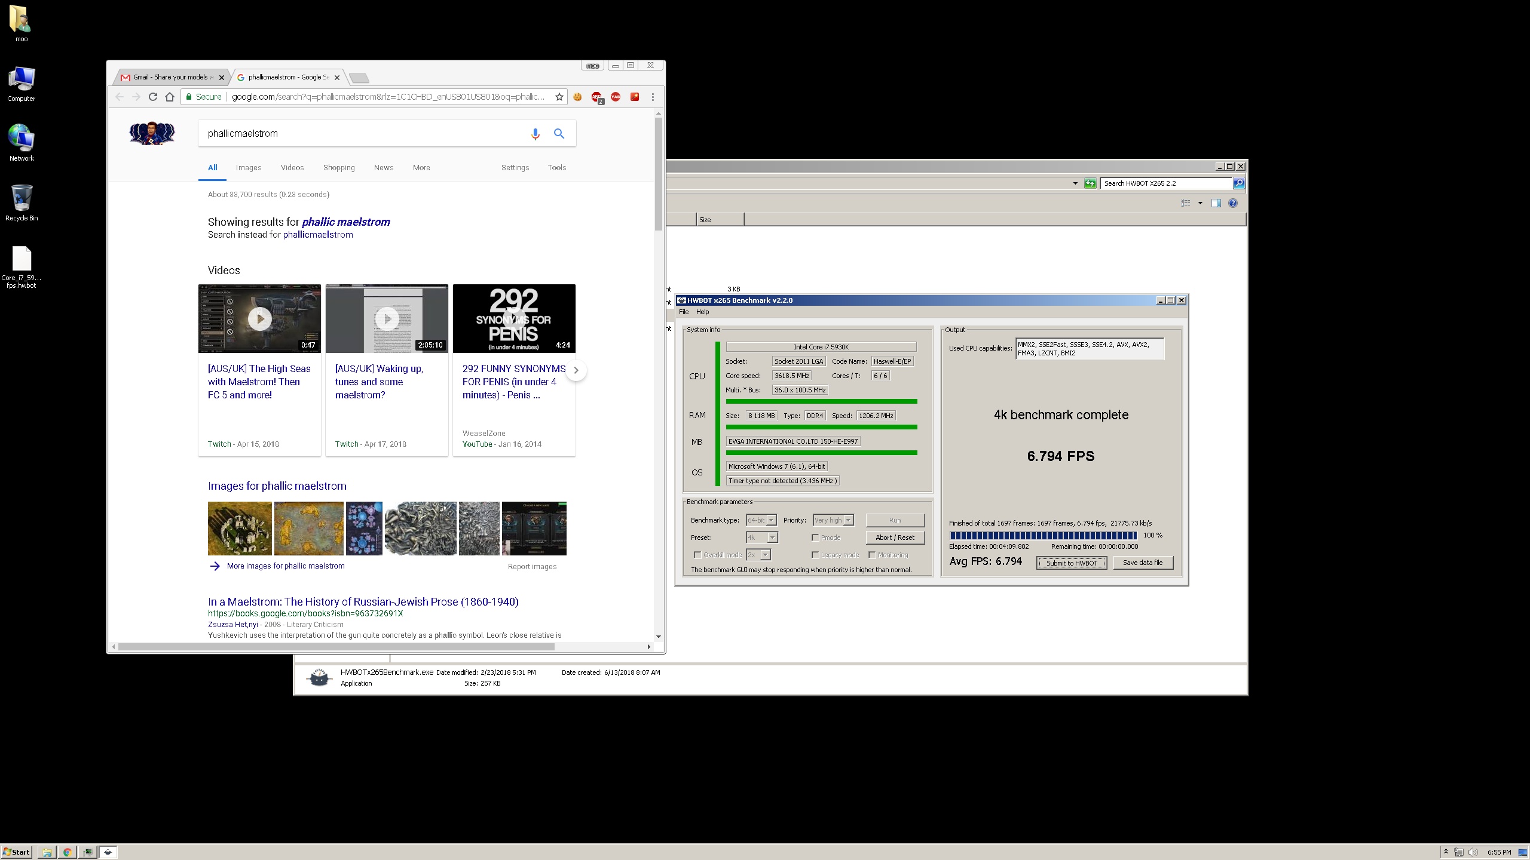
Task: Enable the Monitoring checkbox
Action: tap(872, 555)
